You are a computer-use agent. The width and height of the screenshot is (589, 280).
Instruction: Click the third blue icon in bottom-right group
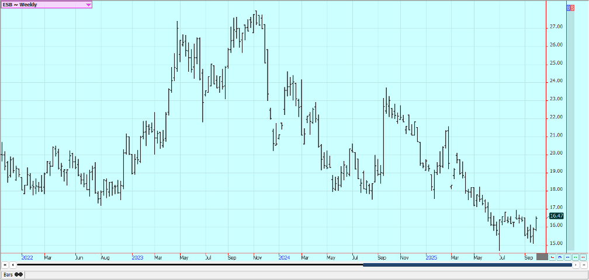pos(567,257)
